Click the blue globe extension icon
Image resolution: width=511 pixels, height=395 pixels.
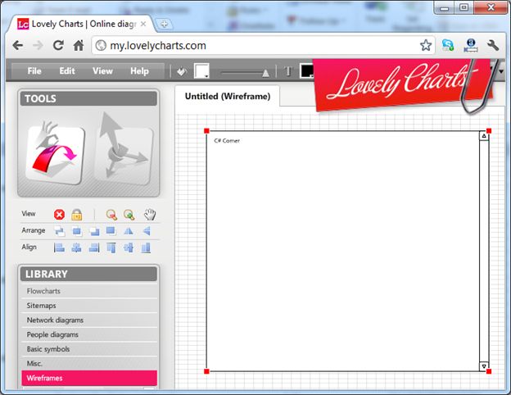[x=471, y=45]
